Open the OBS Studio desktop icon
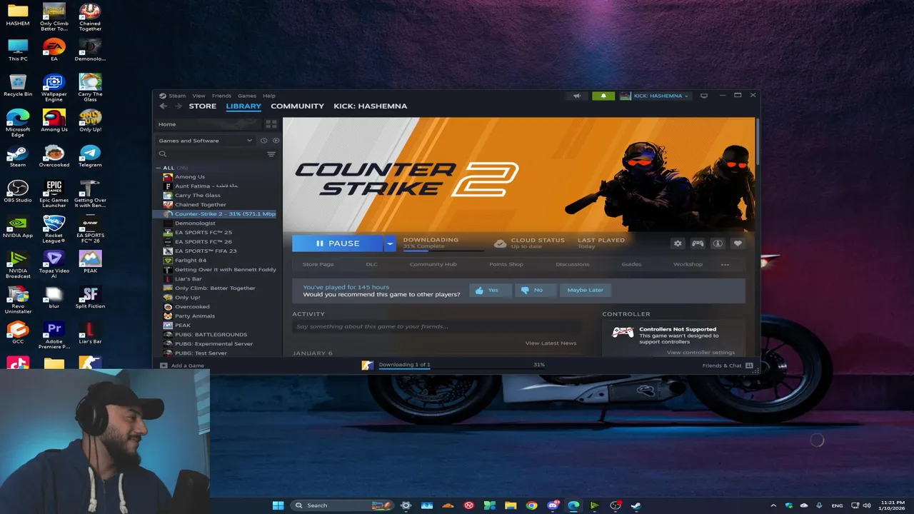The width and height of the screenshot is (914, 514). coord(18,191)
